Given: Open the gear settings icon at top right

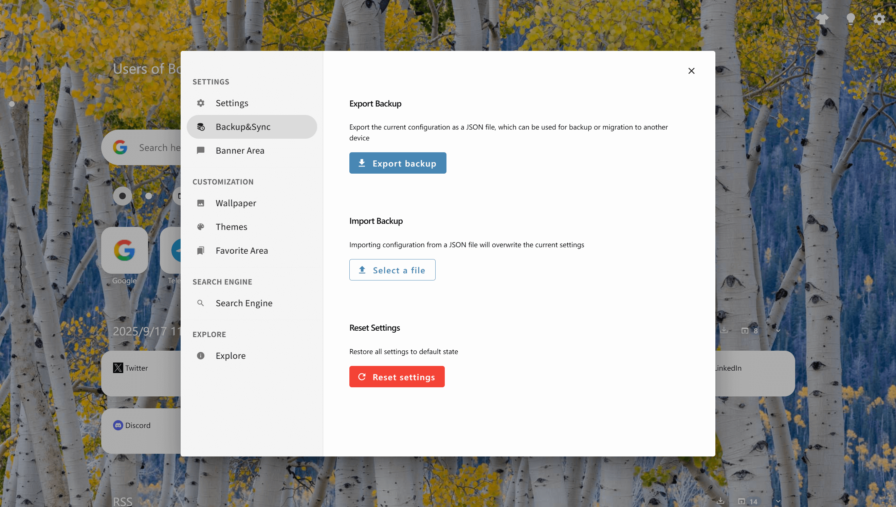Looking at the screenshot, I should [x=879, y=19].
